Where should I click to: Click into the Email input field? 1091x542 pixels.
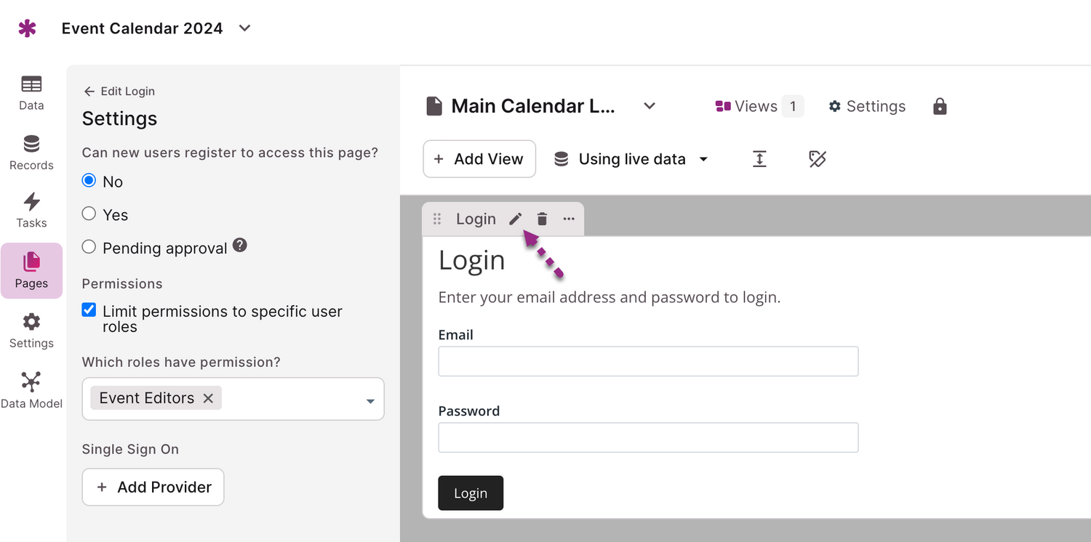tap(648, 361)
